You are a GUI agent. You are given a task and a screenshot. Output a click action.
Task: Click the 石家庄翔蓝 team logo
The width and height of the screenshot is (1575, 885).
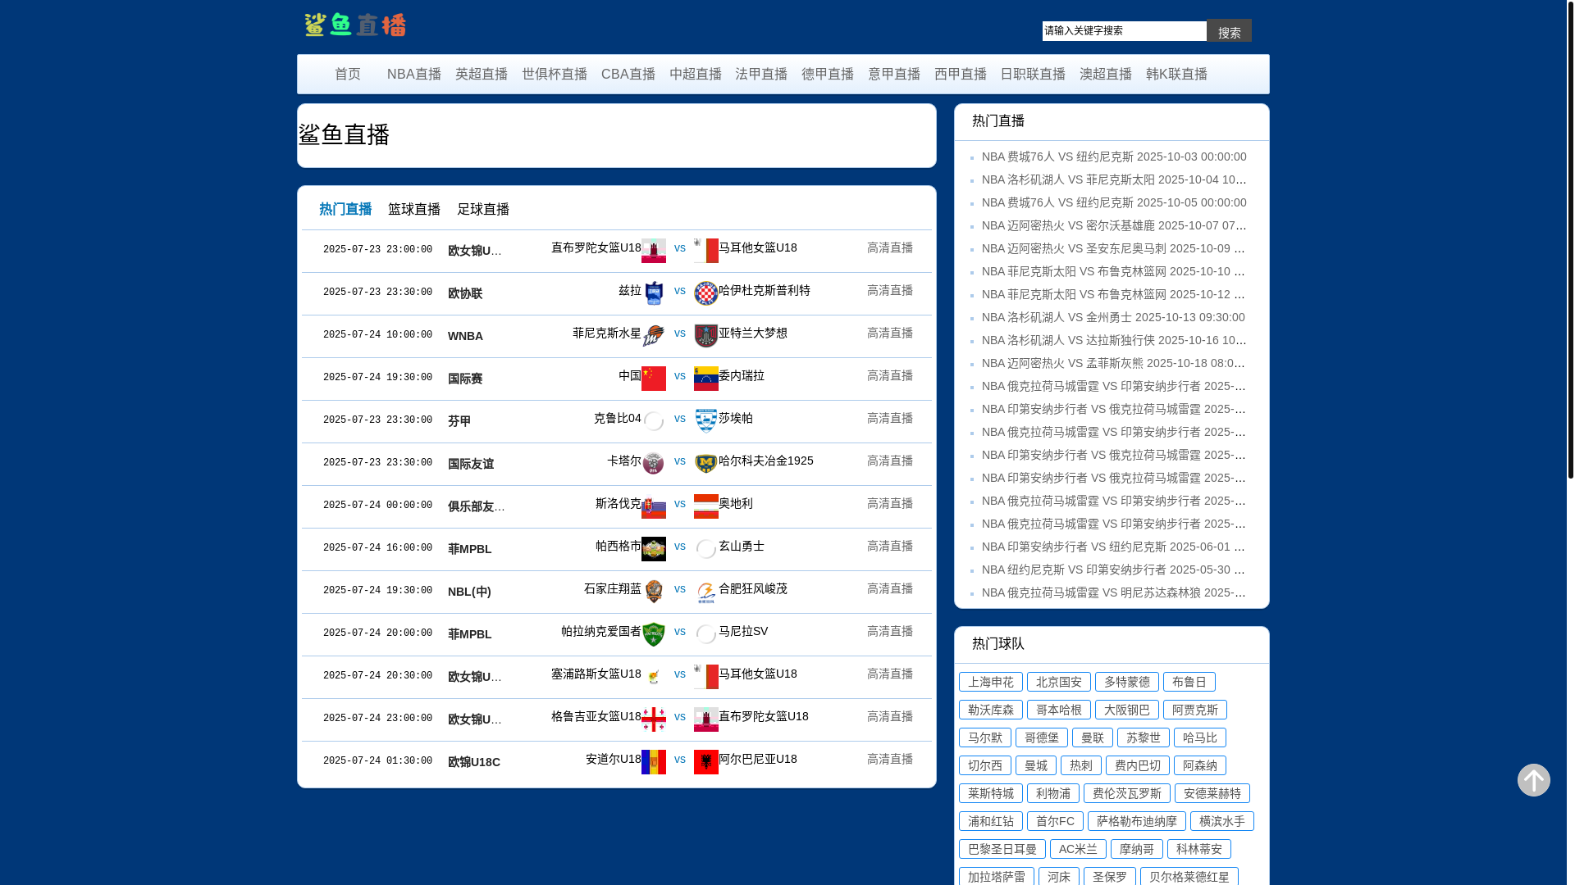[653, 592]
